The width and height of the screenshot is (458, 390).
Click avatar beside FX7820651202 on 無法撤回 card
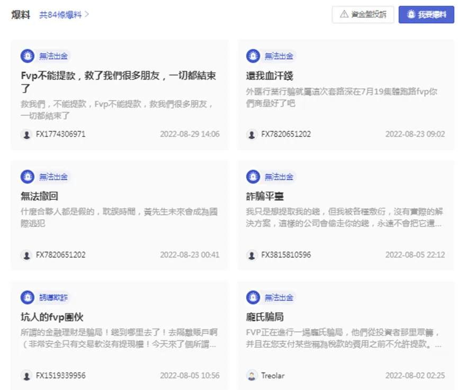[x=26, y=255]
